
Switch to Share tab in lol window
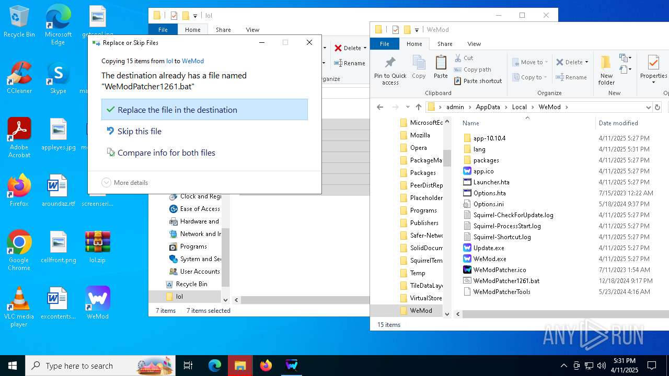223,30
